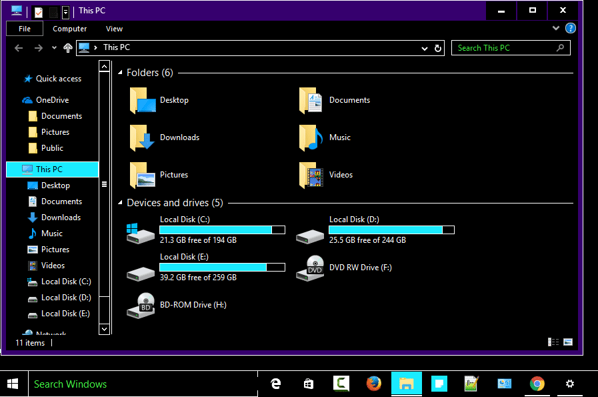598x397 pixels.
Task: Click the search magnifier icon
Action: [560, 48]
